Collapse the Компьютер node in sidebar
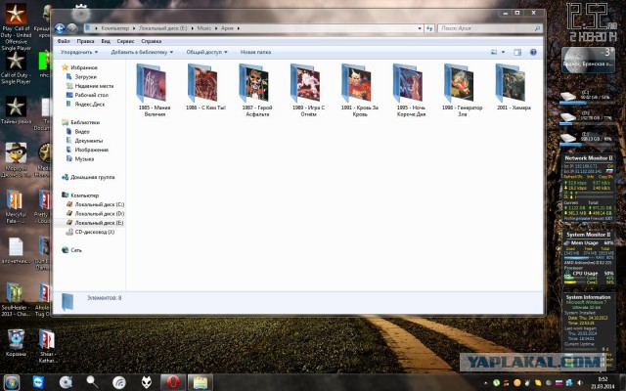Screen dimensions: 626x391 (80, 195)
